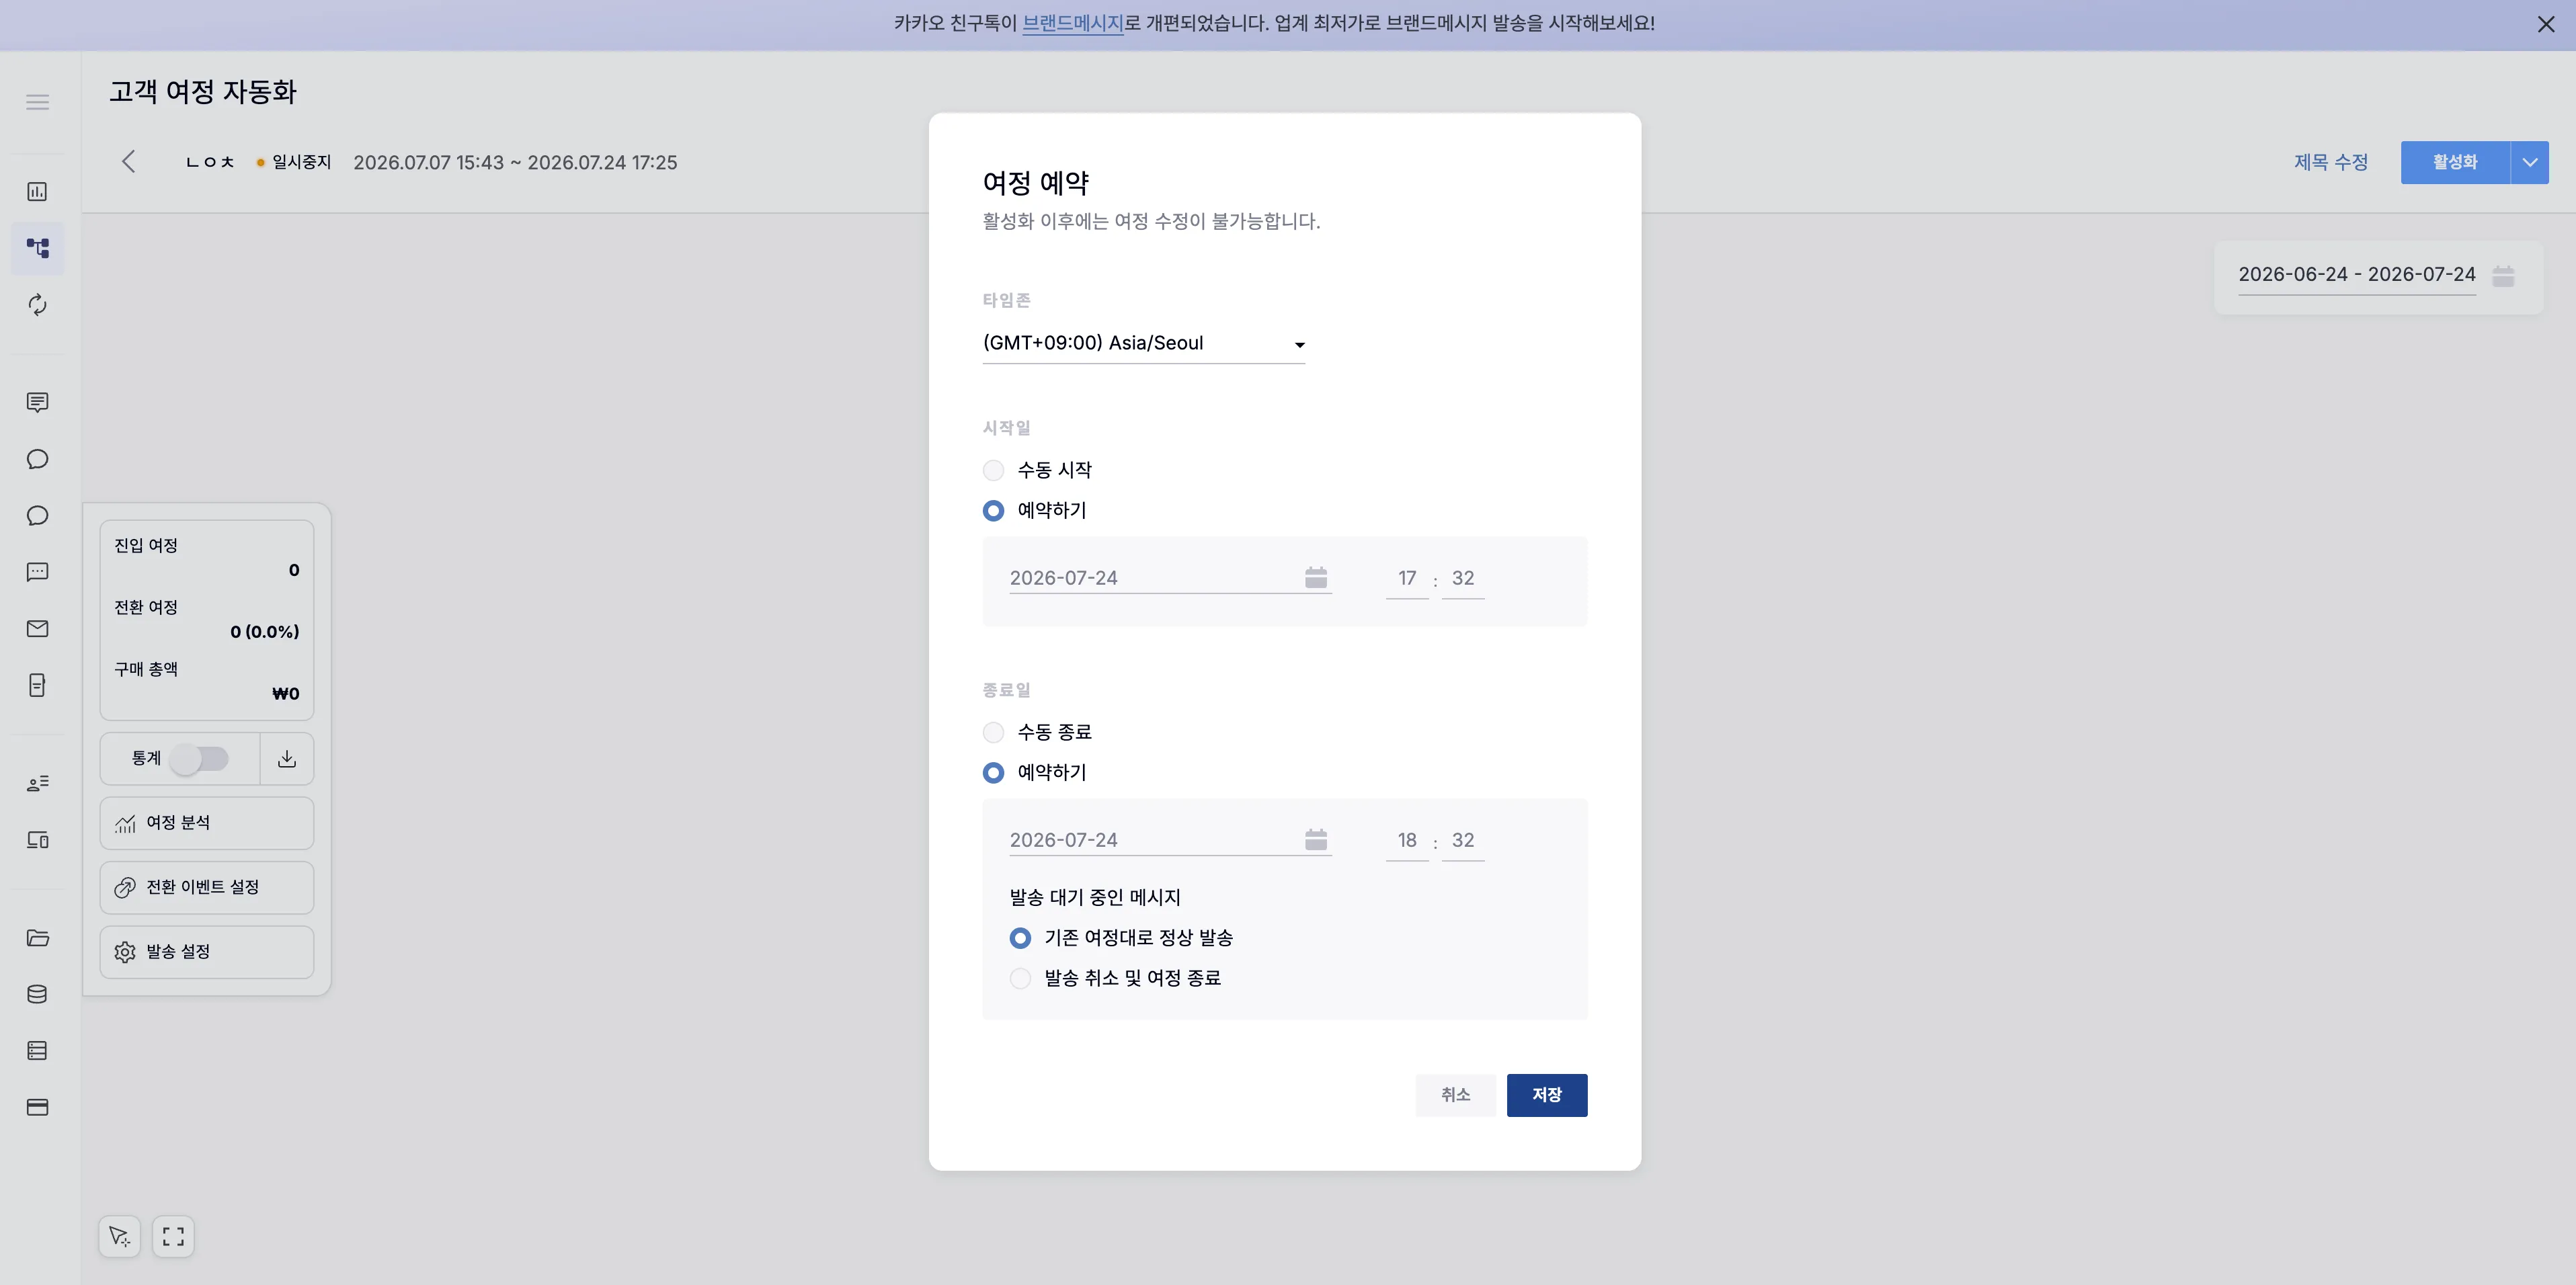Open the text message list icon

37,402
